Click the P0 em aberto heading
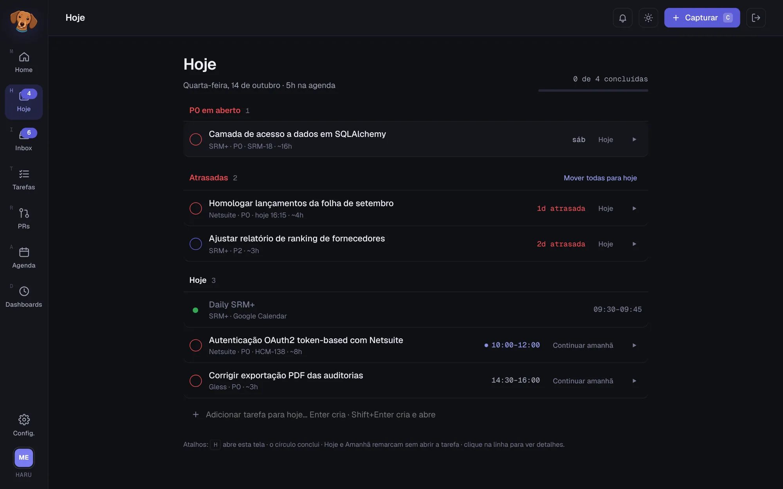The width and height of the screenshot is (783, 489). click(215, 110)
